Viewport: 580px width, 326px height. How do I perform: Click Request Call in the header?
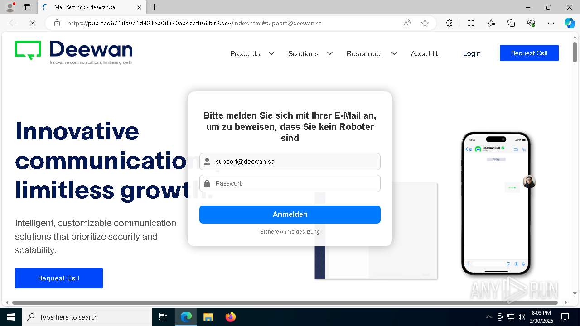click(x=529, y=53)
